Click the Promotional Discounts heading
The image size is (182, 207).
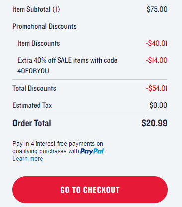click(45, 26)
